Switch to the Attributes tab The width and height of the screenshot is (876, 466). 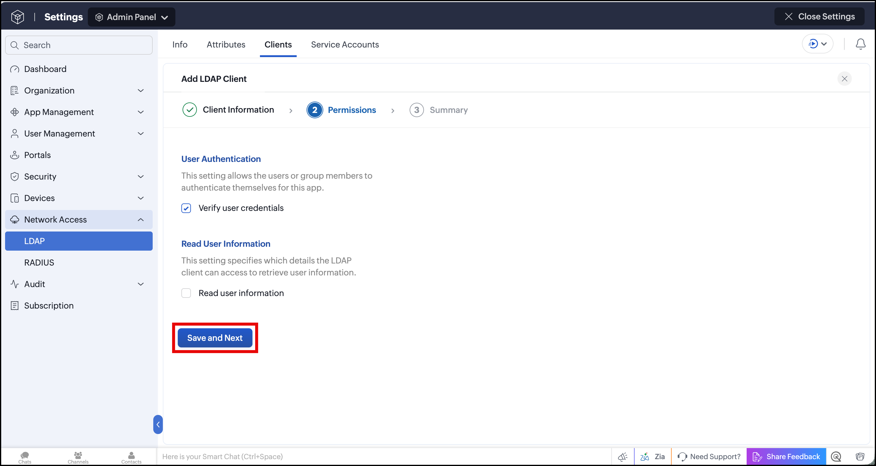(x=226, y=45)
